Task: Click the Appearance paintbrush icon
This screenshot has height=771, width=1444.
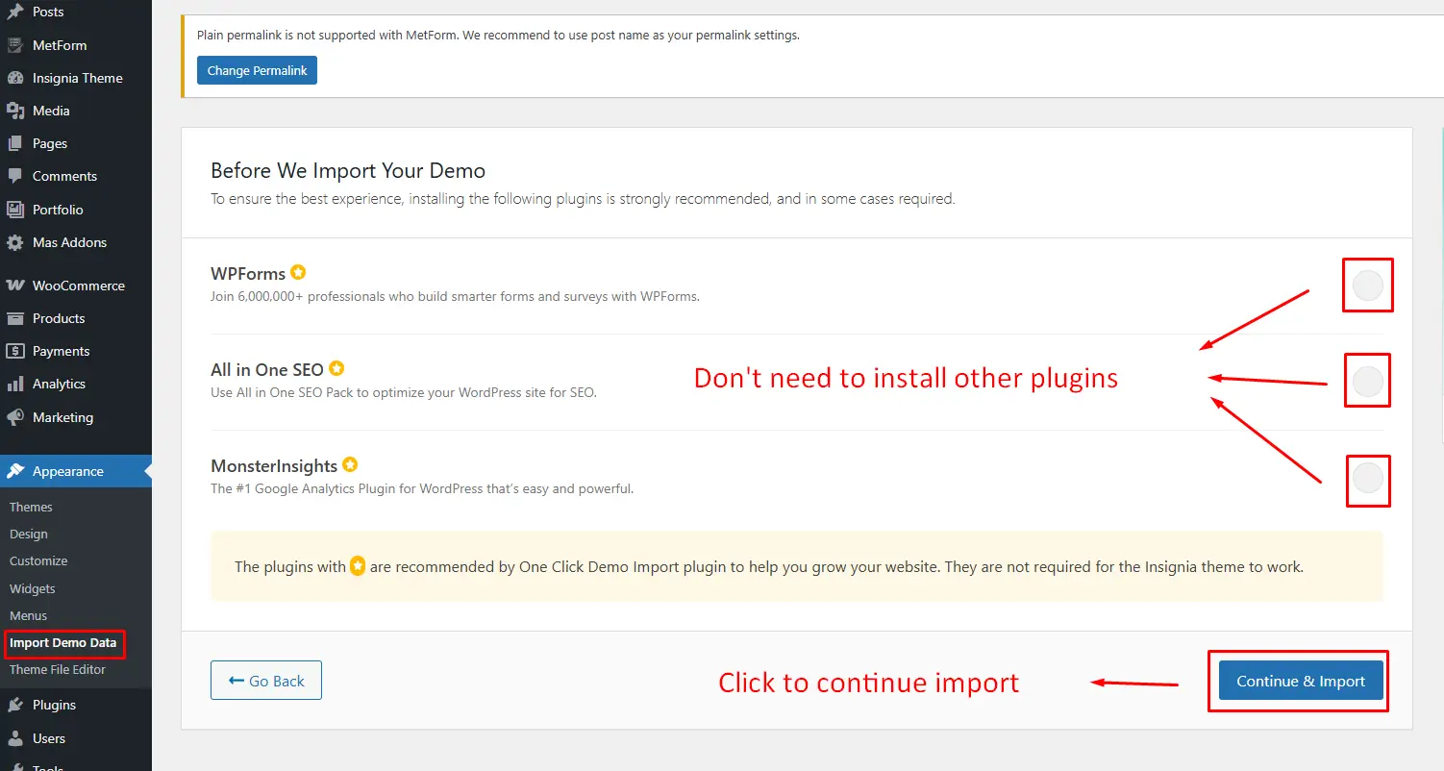Action: [x=15, y=471]
